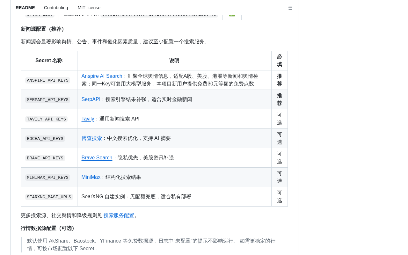
Task: Click the 必填 column header
Action: (x=280, y=61)
